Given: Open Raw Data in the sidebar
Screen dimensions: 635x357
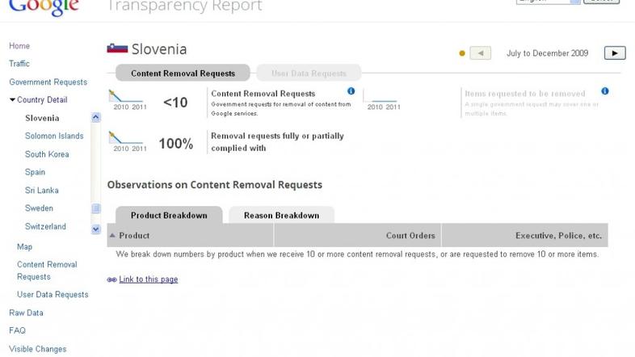Looking at the screenshot, I should pos(26,313).
